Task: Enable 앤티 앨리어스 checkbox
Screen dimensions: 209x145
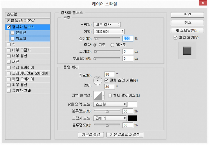Action: [x=110, y=95]
